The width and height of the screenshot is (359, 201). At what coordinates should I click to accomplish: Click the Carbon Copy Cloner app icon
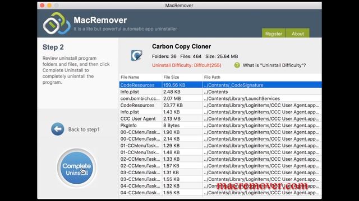tap(137, 55)
